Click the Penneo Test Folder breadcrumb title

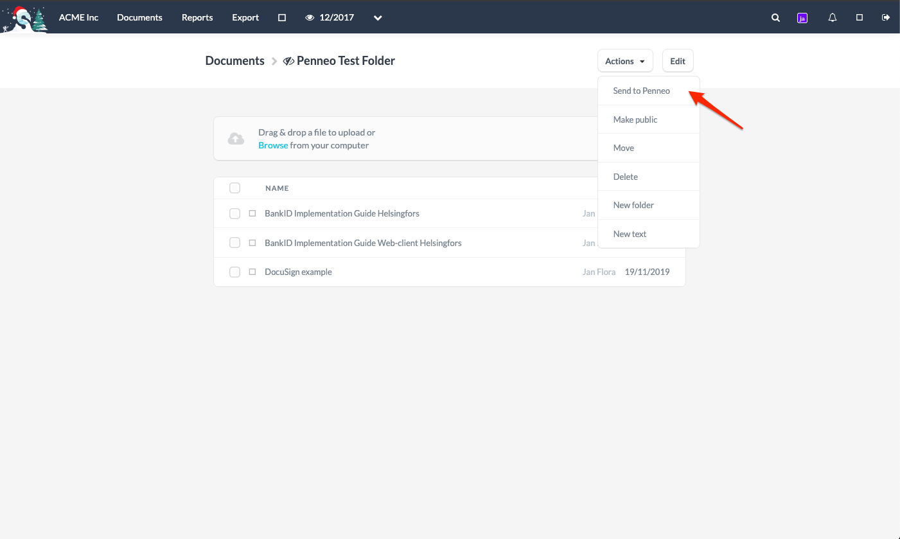tap(346, 61)
